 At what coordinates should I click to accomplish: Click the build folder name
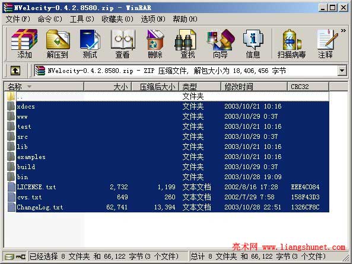[x=26, y=167]
